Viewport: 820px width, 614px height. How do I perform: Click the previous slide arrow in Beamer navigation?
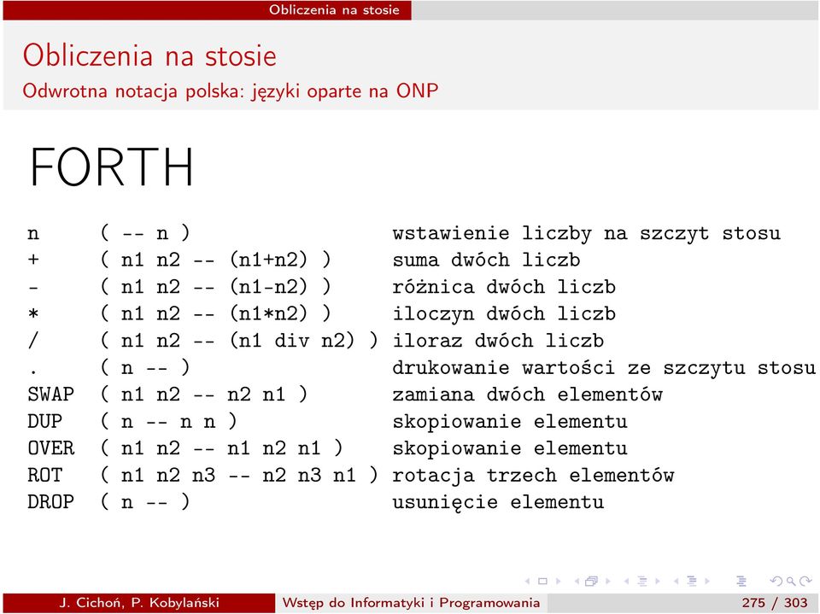(x=527, y=581)
